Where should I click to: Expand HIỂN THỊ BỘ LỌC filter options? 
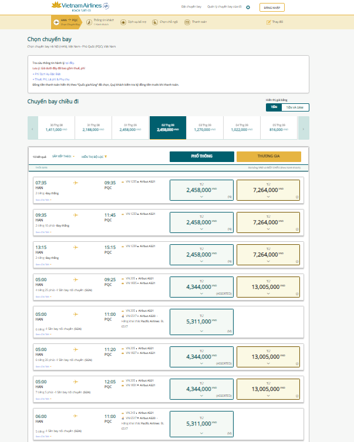point(94,157)
